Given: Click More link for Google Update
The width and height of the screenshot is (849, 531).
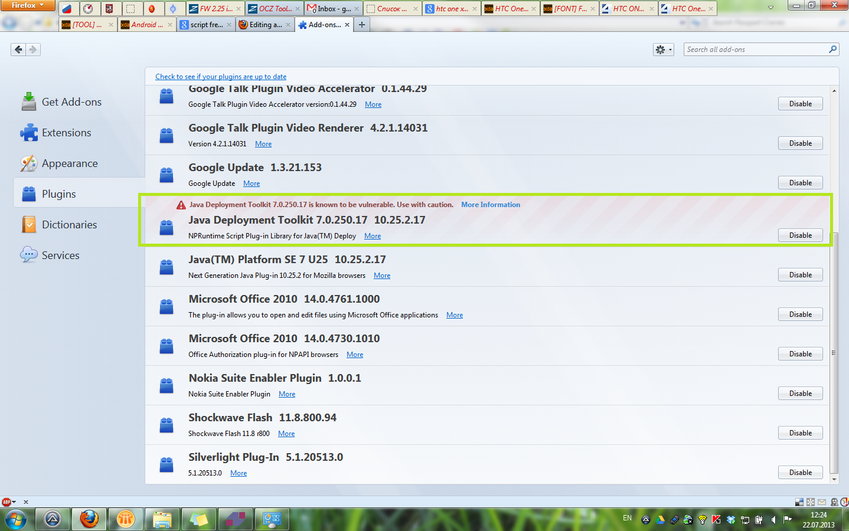Looking at the screenshot, I should [252, 183].
